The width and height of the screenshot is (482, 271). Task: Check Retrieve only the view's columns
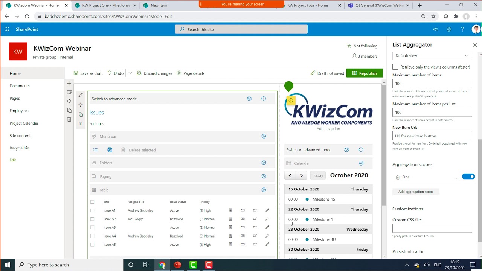tap(395, 67)
